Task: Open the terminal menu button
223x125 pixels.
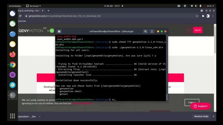Action: point(152,31)
